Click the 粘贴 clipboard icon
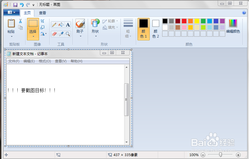Screen dimensions: 249x159 click(x=11, y=23)
